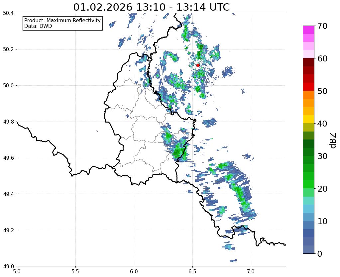Click the y-axis label 49.6
Image resolution: width=340 pixels, height=277 pixels.
pyautogui.click(x=8, y=158)
